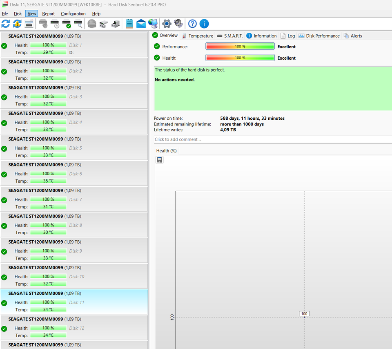
Task: Click the blue envelope e-mail icon
Action: pos(141,24)
